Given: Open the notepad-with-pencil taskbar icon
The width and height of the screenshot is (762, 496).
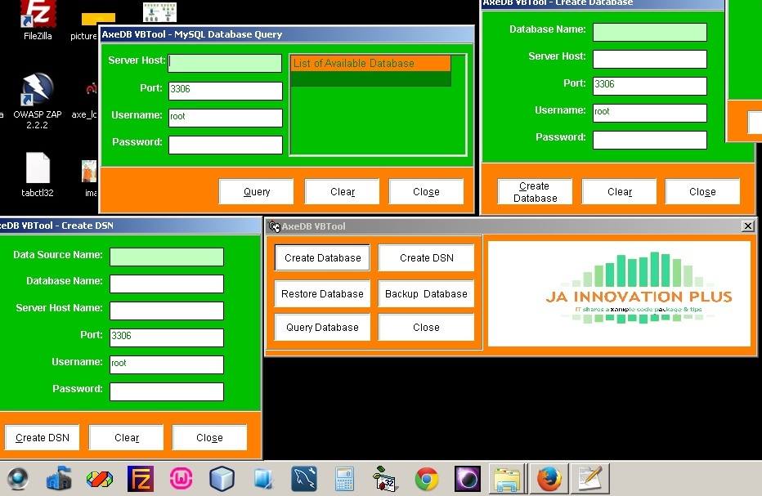Looking at the screenshot, I should click(x=589, y=479).
